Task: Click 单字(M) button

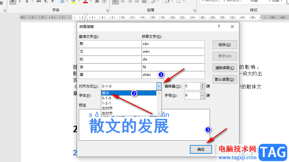Action: (x=225, y=56)
